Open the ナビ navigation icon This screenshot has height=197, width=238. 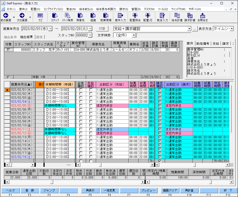coord(40,15)
